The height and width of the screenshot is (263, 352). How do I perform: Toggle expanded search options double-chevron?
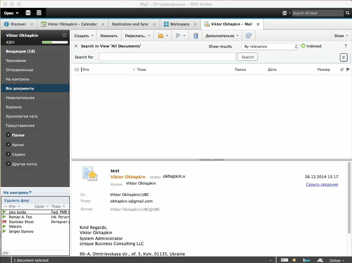(343, 57)
